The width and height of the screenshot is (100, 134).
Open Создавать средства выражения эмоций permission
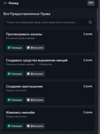pos(49,67)
